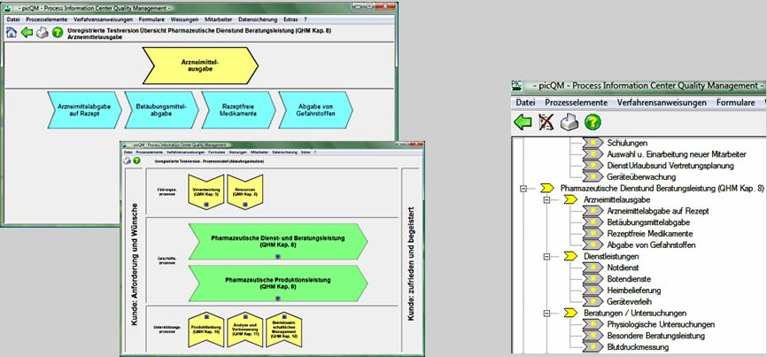
Task: Click the printer icon in the tree window toolbar
Action: click(569, 122)
